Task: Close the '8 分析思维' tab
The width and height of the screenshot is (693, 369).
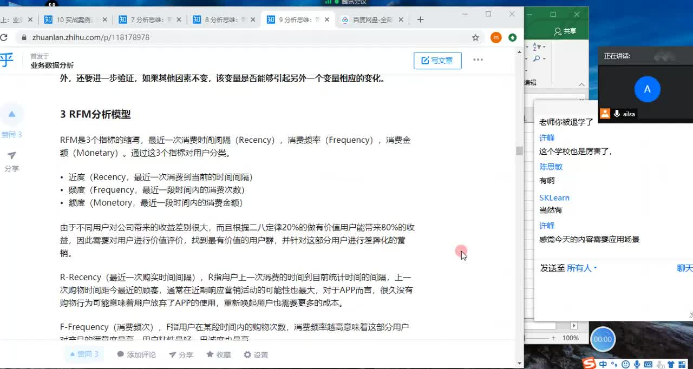Action: (252, 19)
